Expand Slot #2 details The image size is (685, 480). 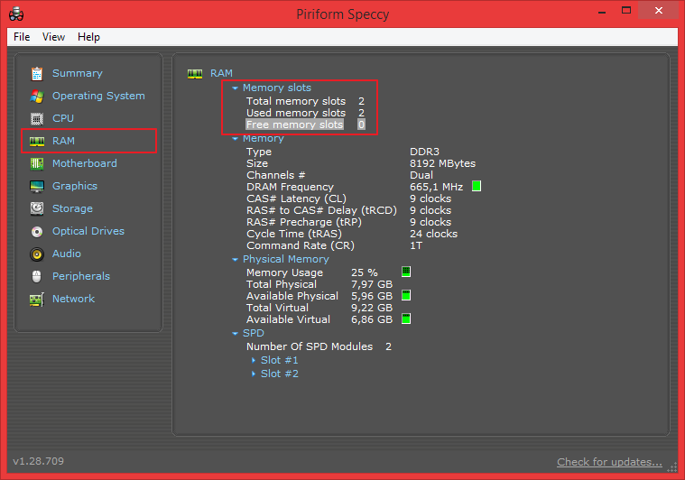pyautogui.click(x=254, y=374)
